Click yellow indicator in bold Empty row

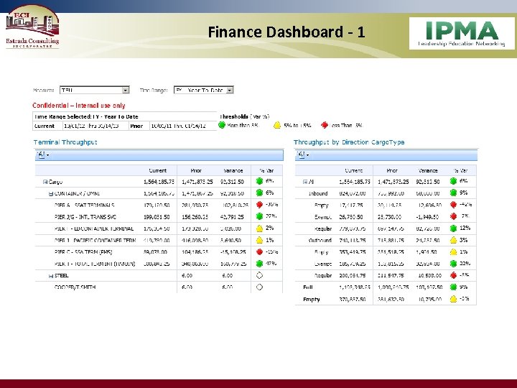453,299
